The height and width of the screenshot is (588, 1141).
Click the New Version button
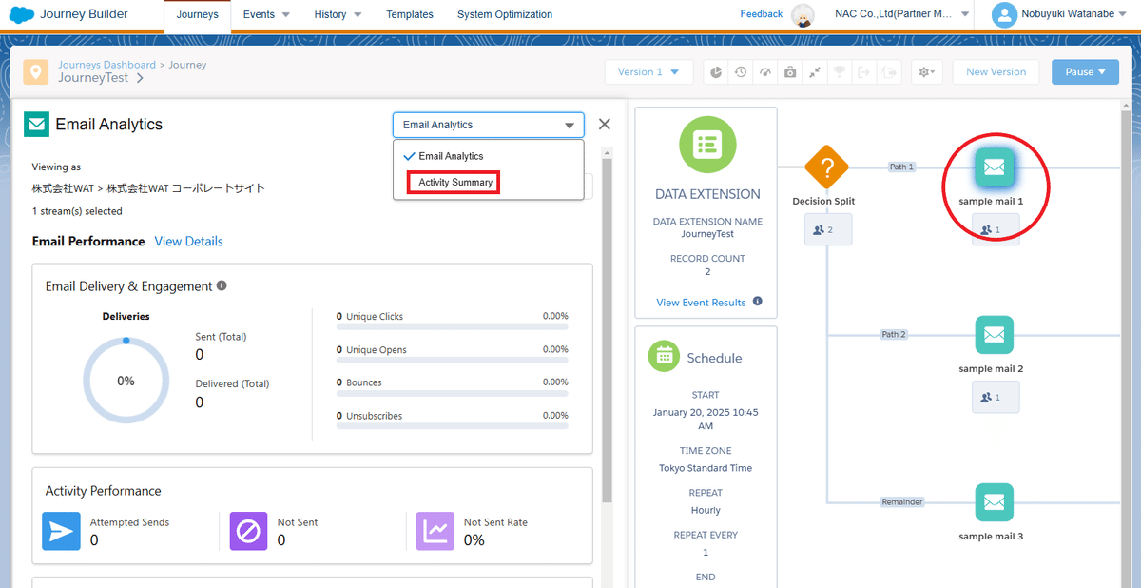tap(996, 72)
